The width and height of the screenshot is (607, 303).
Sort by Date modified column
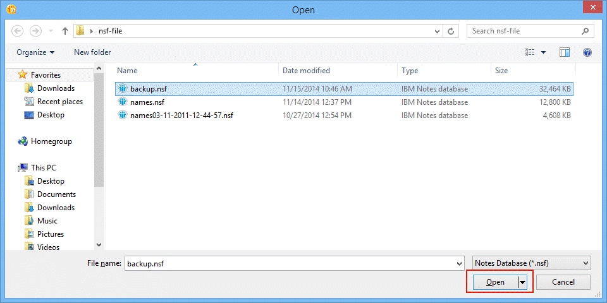[306, 71]
